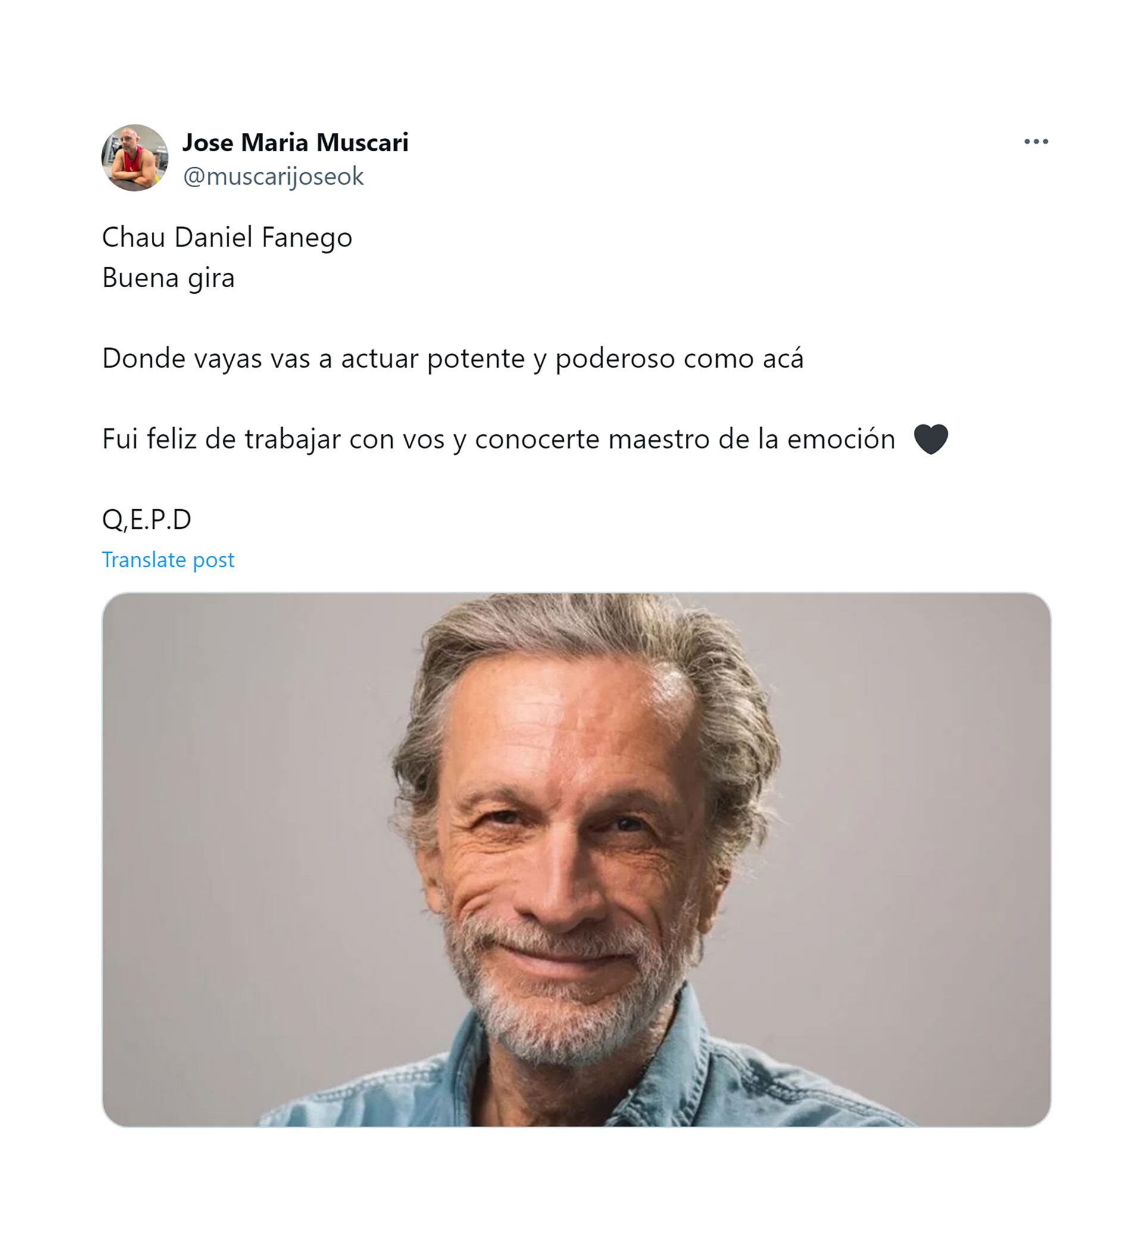
Task: Click the black heart emoji
Action: tap(931, 439)
